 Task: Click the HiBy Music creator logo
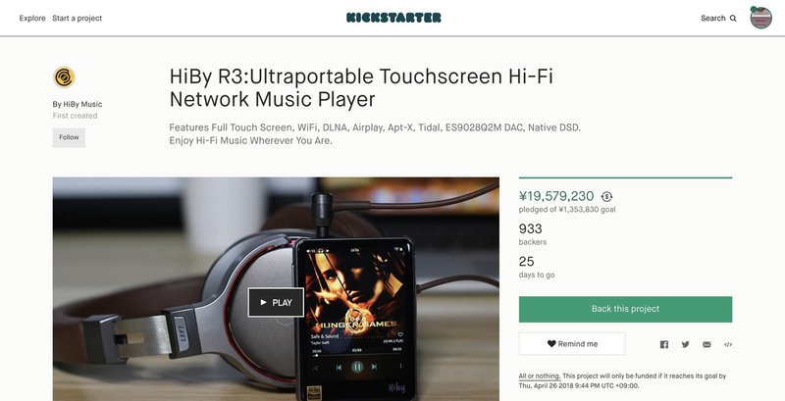pos(64,77)
